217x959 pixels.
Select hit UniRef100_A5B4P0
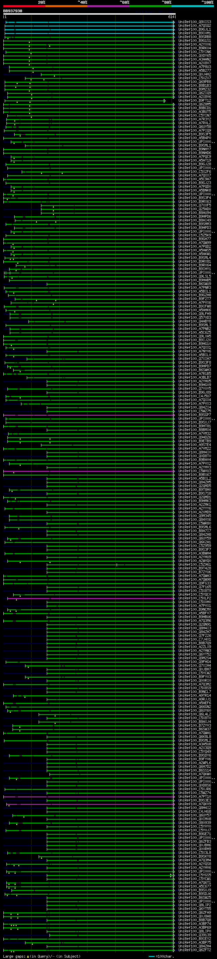[194, 138]
